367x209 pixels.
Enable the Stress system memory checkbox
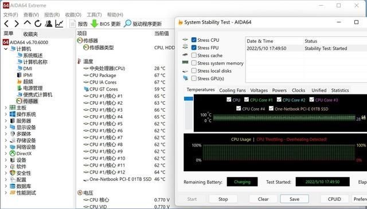click(x=194, y=63)
